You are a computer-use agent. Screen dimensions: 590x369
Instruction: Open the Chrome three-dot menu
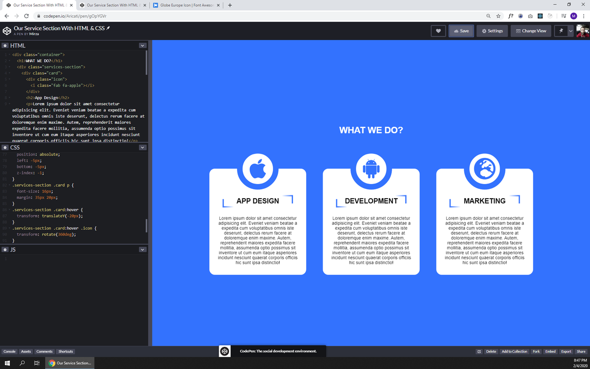pos(583,16)
